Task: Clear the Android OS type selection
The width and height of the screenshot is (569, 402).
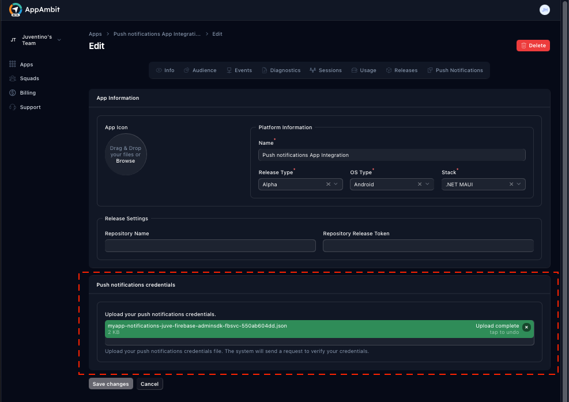Action: (x=419, y=183)
